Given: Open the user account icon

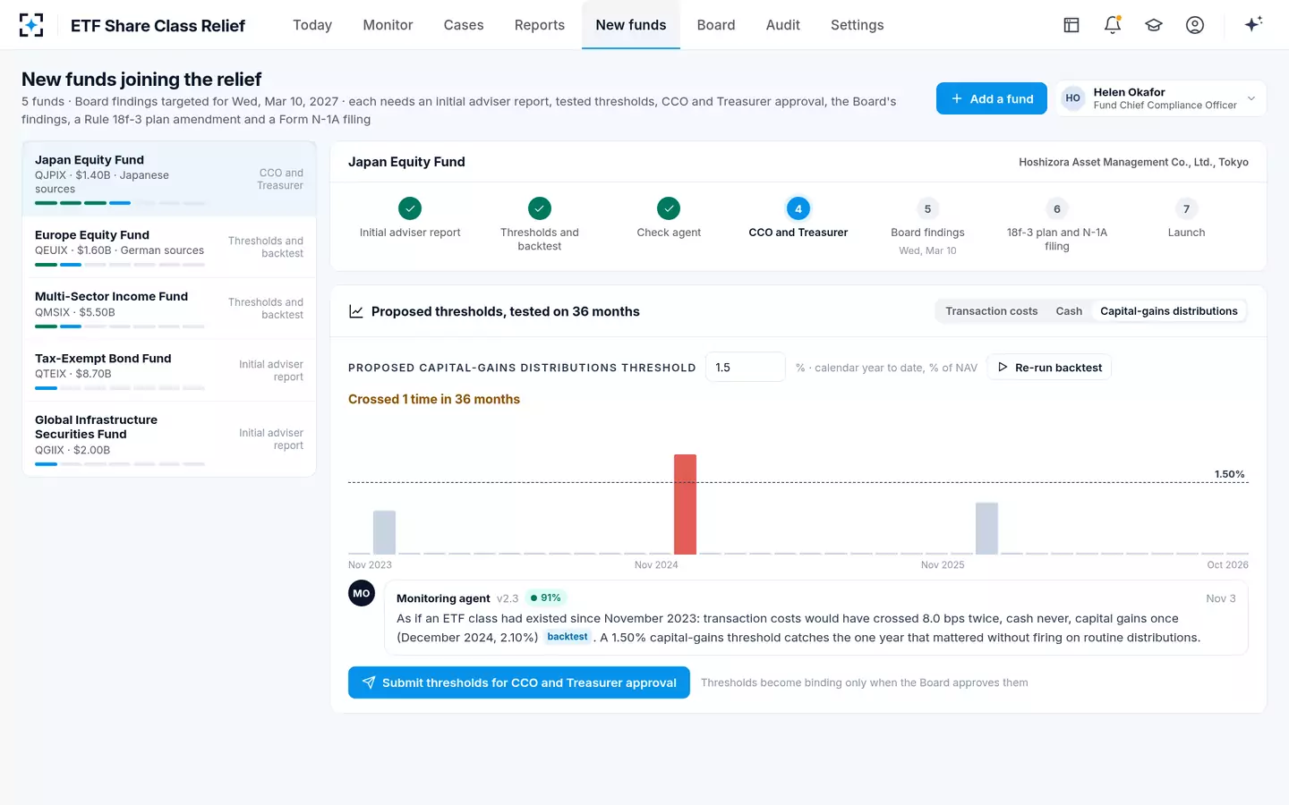Looking at the screenshot, I should click(1195, 25).
